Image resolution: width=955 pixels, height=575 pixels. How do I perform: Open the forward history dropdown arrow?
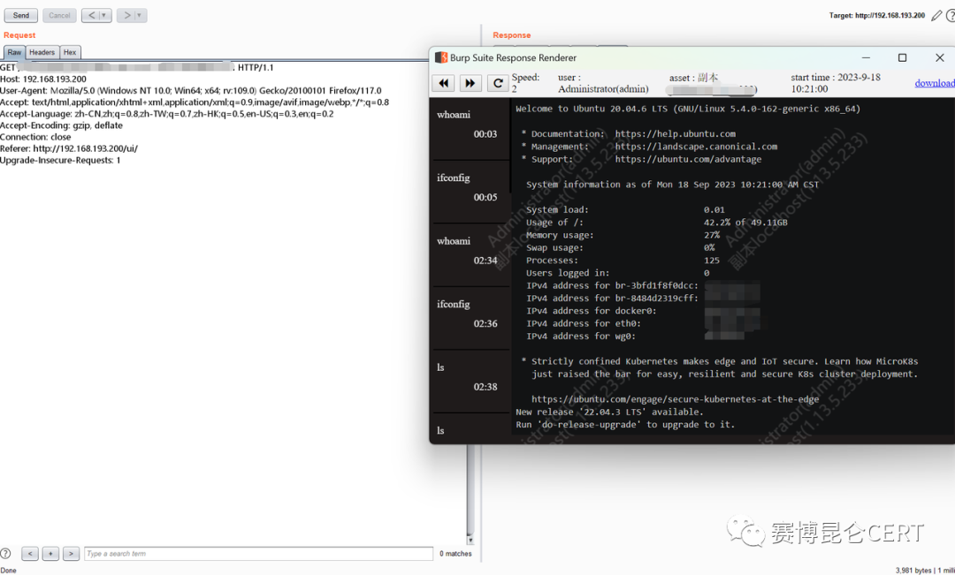pos(140,15)
